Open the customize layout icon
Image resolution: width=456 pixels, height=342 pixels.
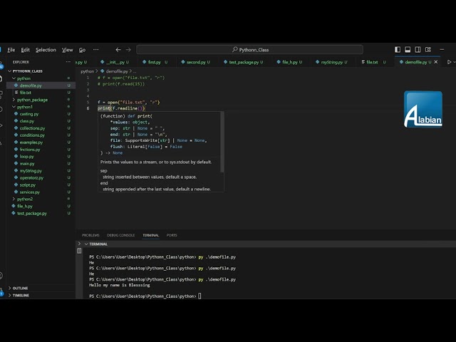point(427,49)
